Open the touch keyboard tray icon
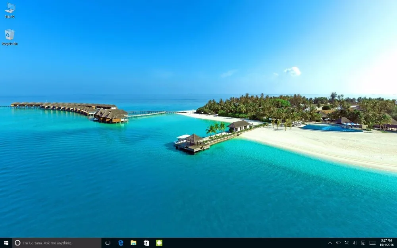Screen dimensions: 397x248 point(372,243)
